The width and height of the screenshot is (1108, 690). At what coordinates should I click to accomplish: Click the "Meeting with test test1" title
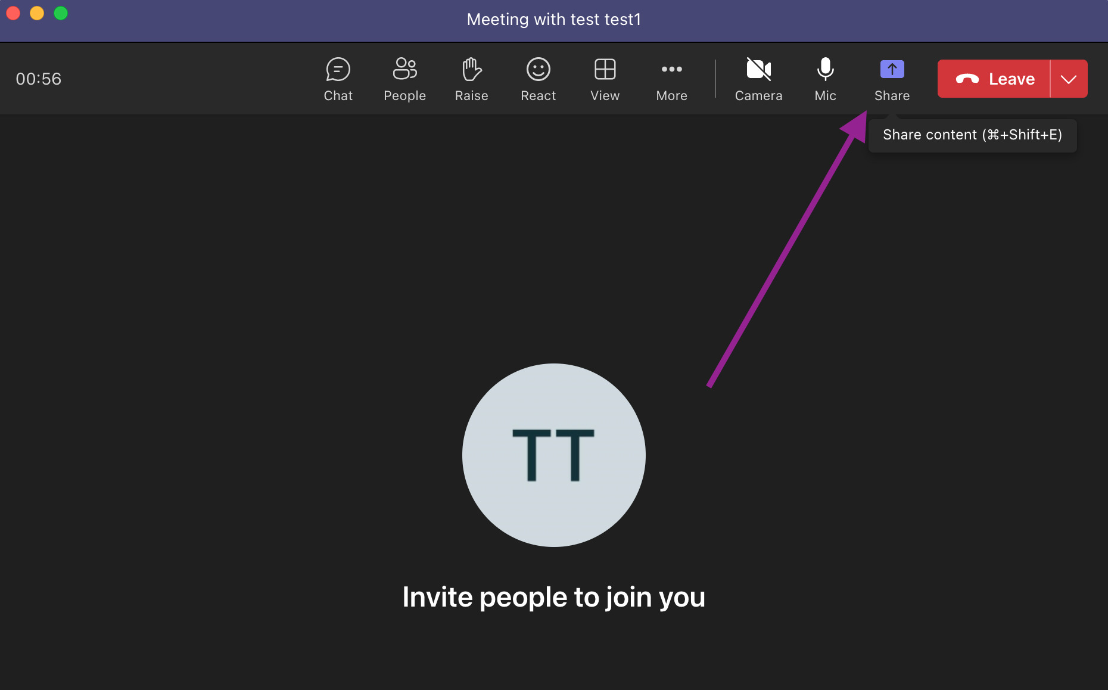tap(553, 20)
